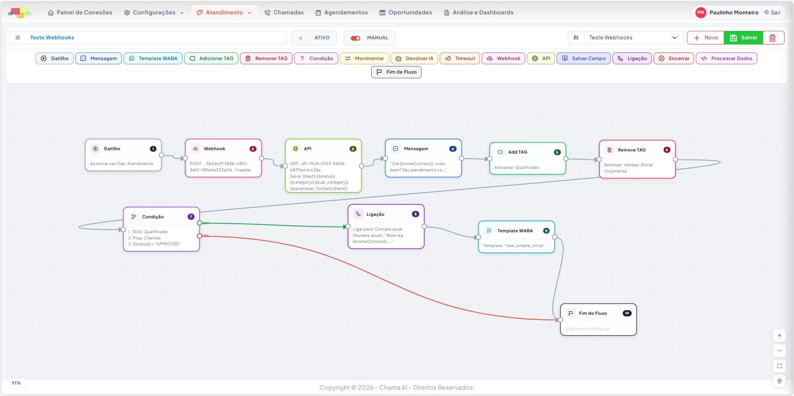Select the Fim do Fluxo node on canvas
Viewport: 794px width, 396px height.
pyautogui.click(x=598, y=320)
